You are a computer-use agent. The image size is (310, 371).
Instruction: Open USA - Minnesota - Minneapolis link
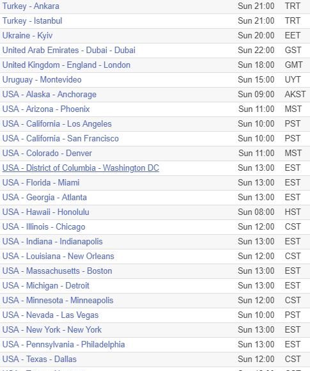tap(58, 300)
